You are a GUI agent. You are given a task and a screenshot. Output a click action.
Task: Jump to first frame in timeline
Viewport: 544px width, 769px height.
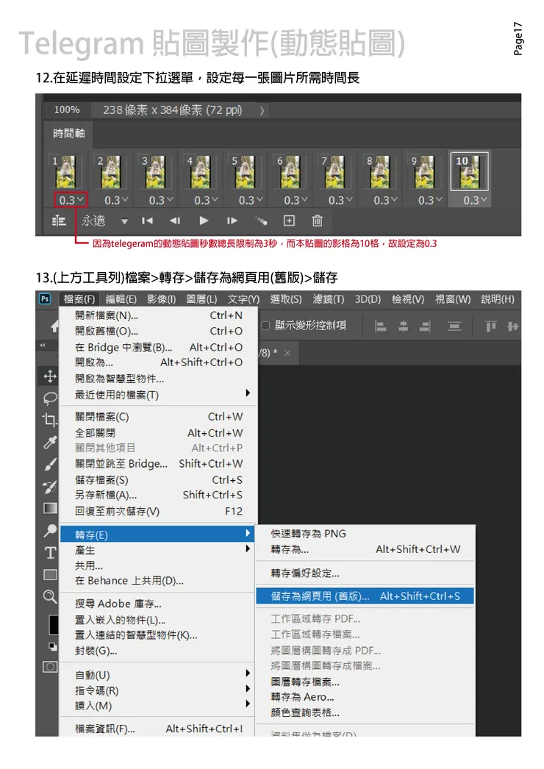pyautogui.click(x=147, y=221)
